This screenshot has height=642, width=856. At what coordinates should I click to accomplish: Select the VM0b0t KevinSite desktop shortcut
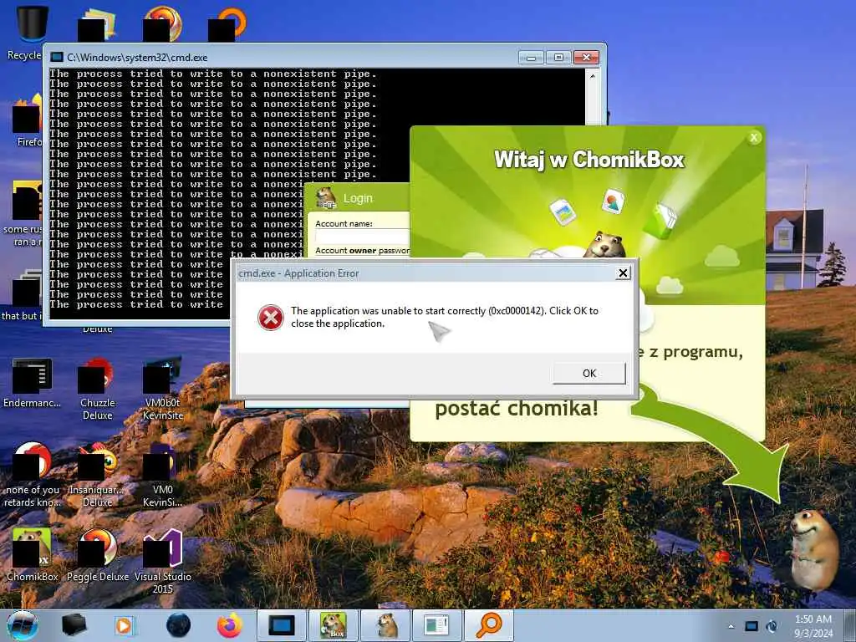163,389
